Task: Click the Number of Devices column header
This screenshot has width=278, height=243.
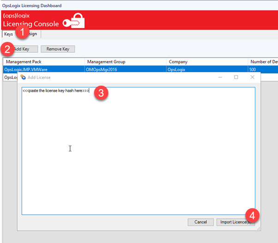Action: click(x=263, y=62)
